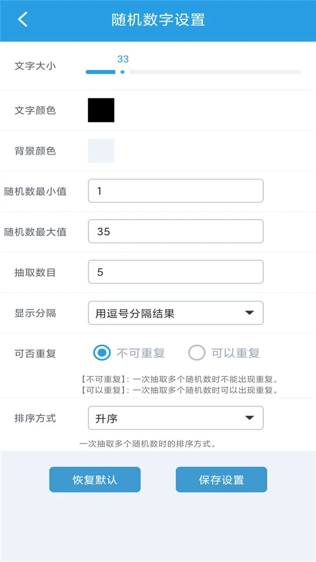Expand the 排序方式 sorting dropdown
The width and height of the screenshot is (316, 562).
(176, 418)
